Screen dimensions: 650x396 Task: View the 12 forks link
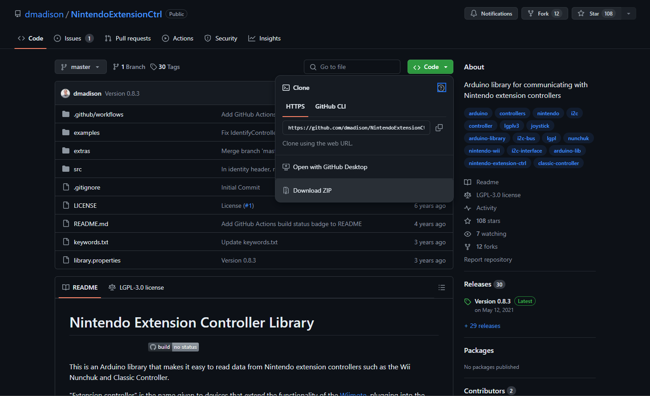(481, 246)
